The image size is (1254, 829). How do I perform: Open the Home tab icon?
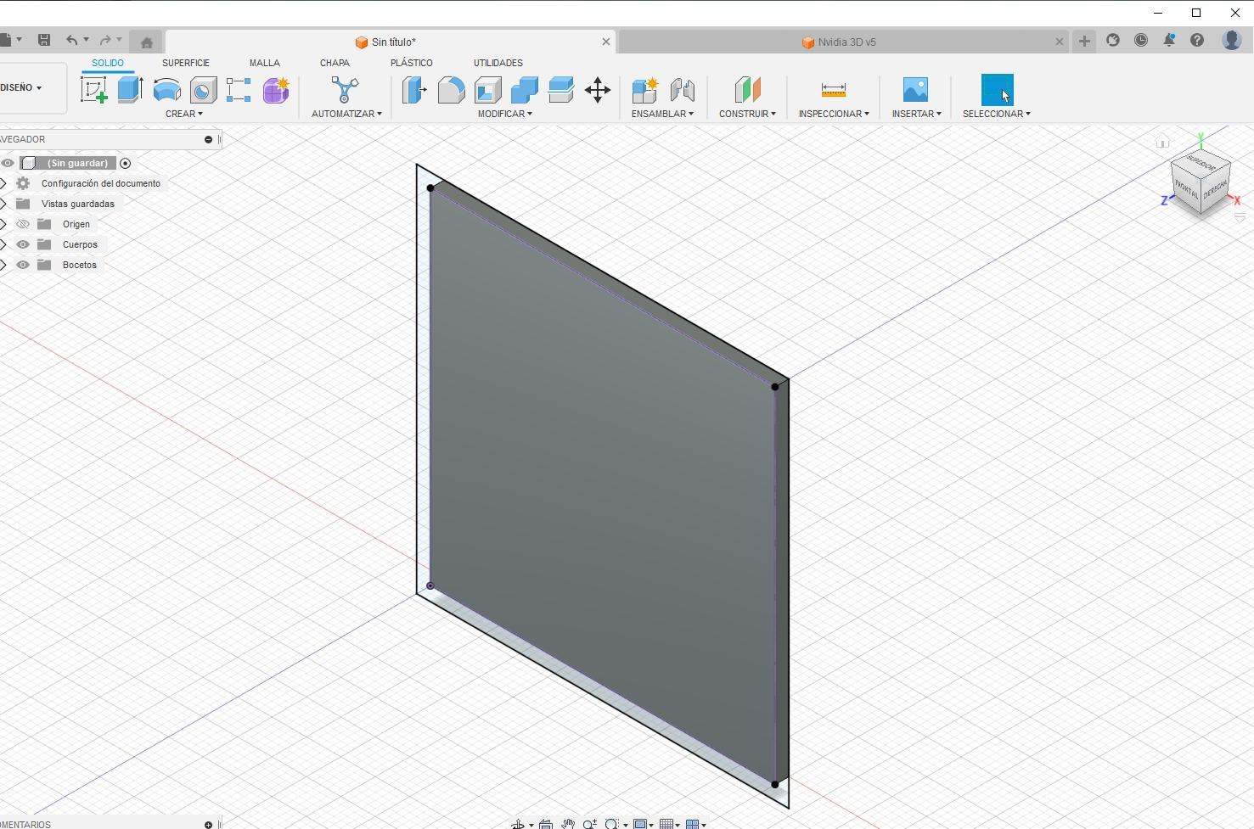(x=146, y=42)
